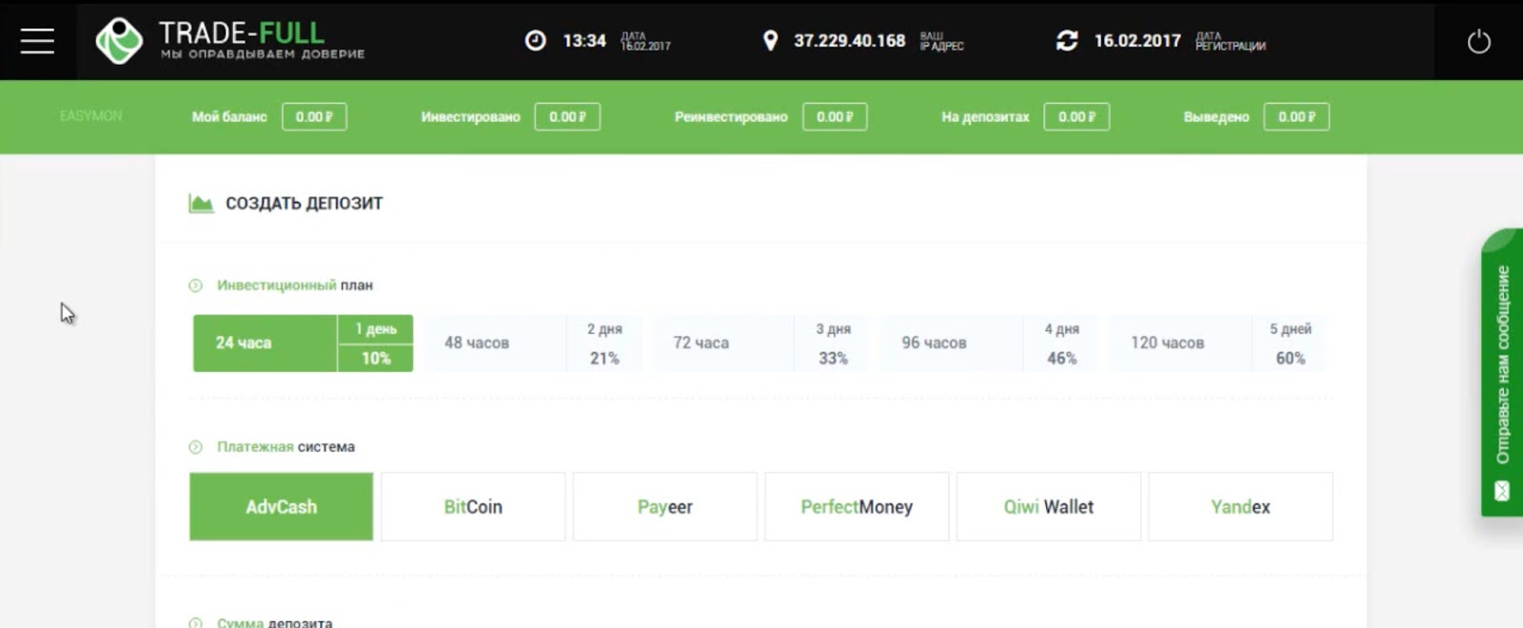Click the Реинвестировано value box
The image size is (1523, 628).
[x=835, y=117]
